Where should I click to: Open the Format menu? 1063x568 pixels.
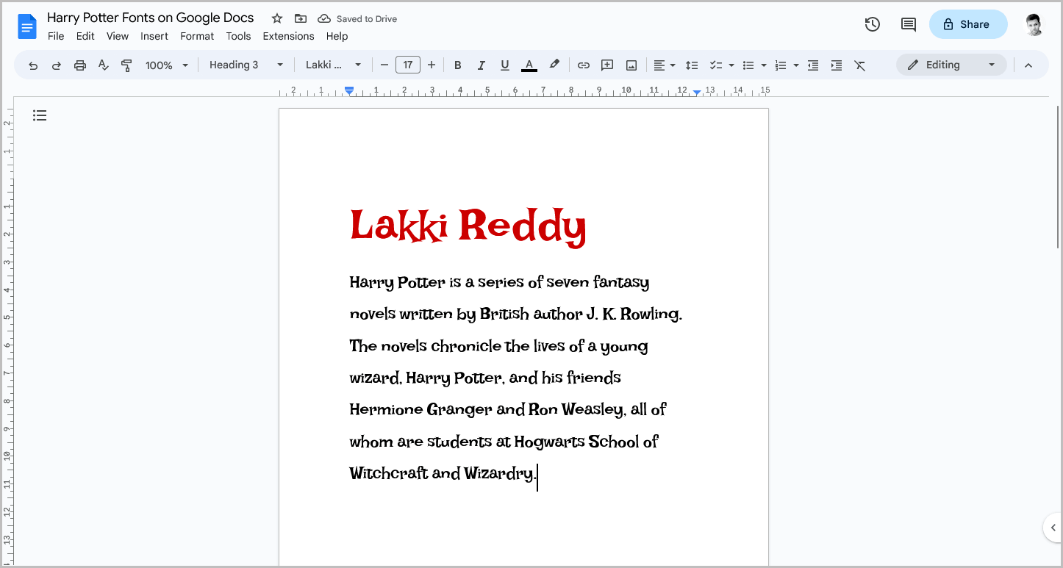click(x=196, y=35)
